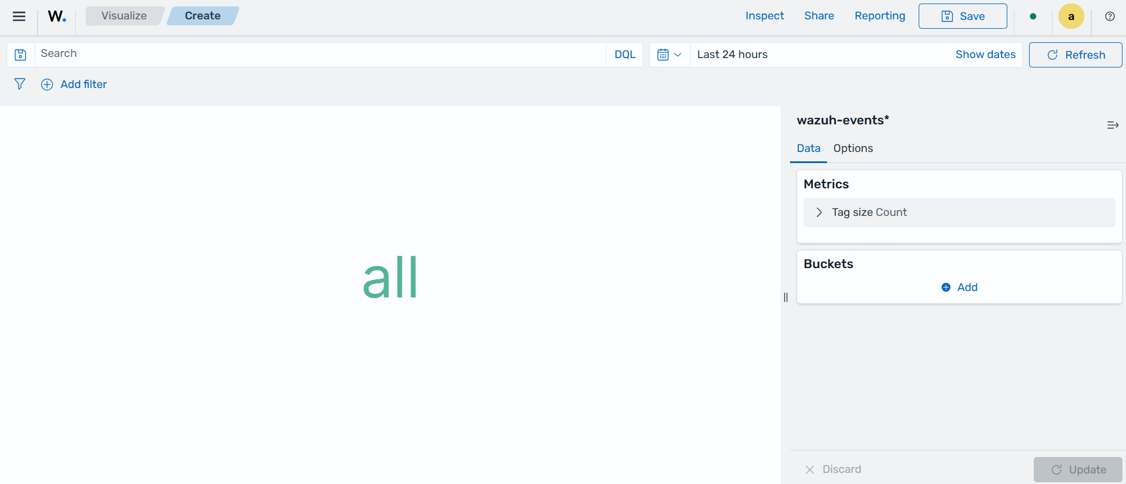Open the Share menu
The width and height of the screenshot is (1126, 484).
819,16
